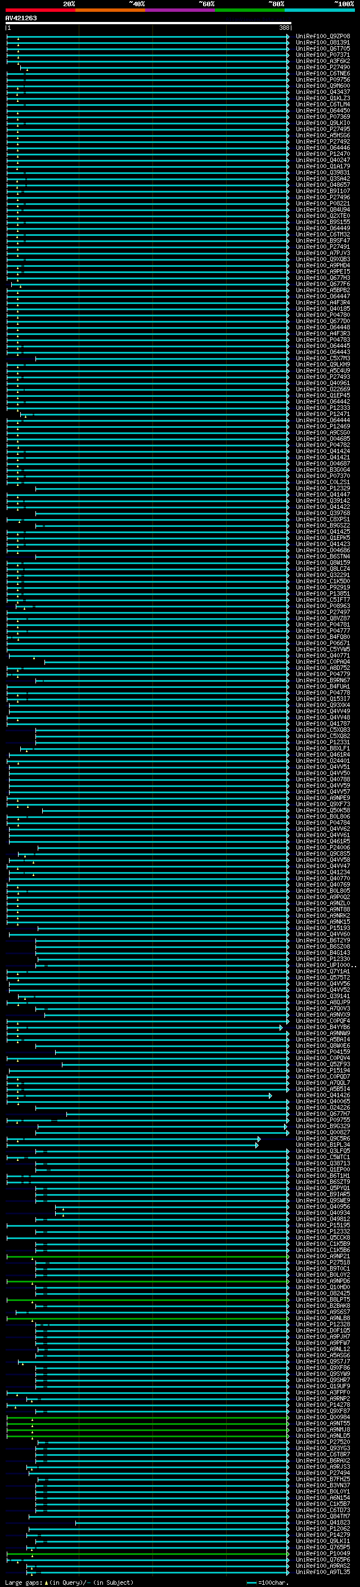Click label UniRef100_P10049

tap(322, 1553)
